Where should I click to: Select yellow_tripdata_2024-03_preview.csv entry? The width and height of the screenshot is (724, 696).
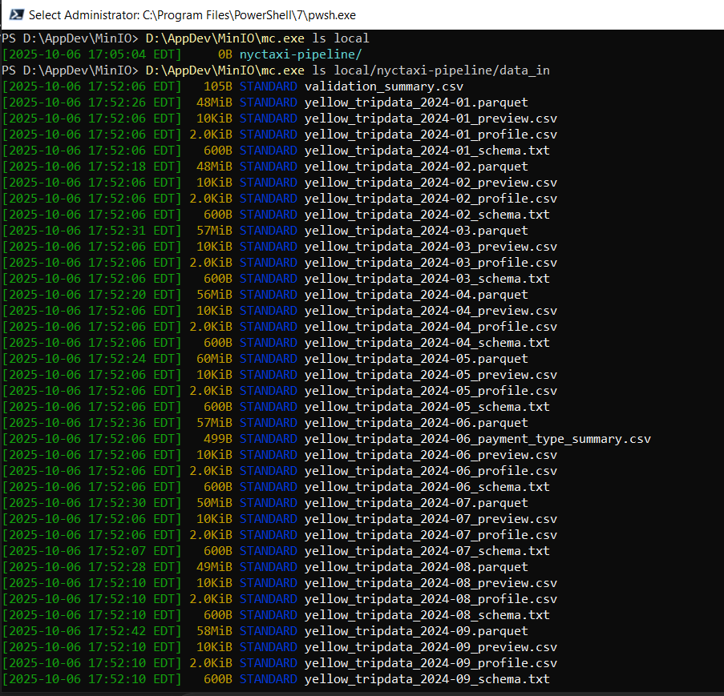(431, 247)
